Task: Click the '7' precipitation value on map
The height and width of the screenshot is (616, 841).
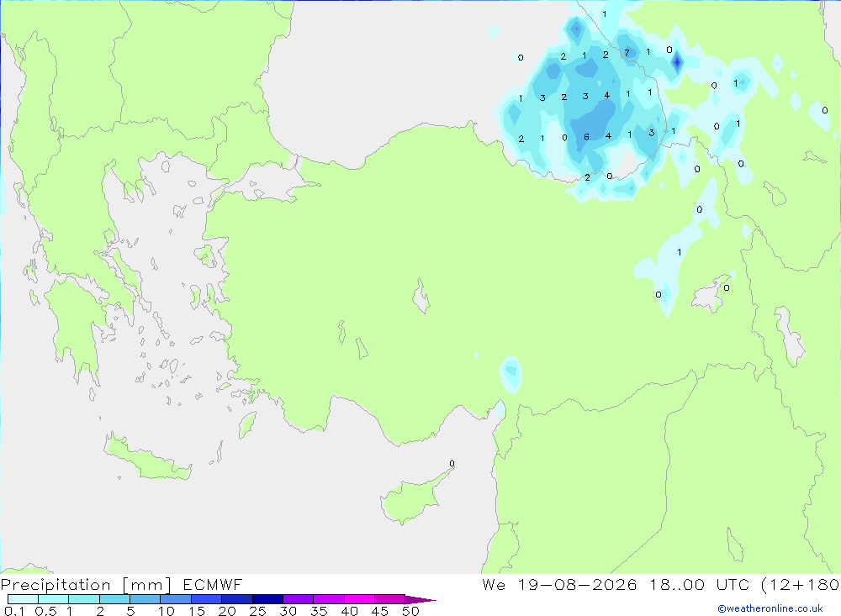Action: point(627,53)
